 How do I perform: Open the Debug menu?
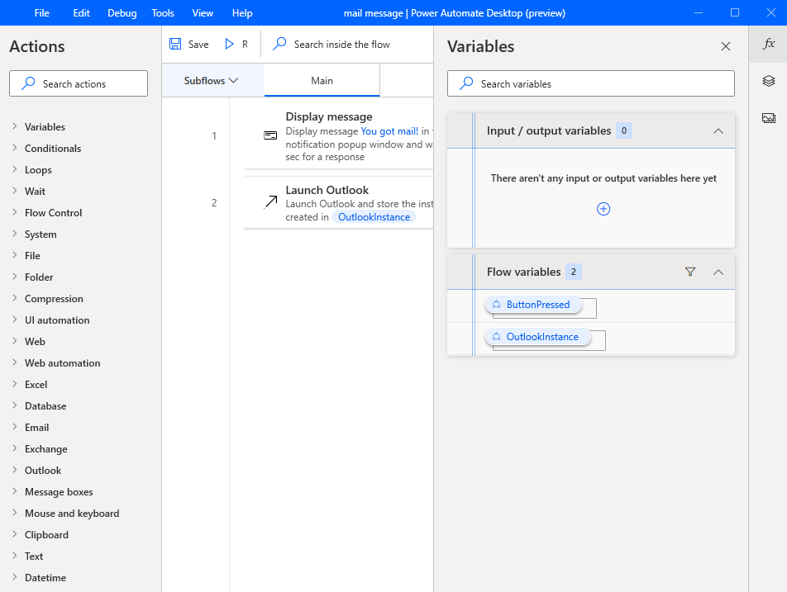point(122,13)
